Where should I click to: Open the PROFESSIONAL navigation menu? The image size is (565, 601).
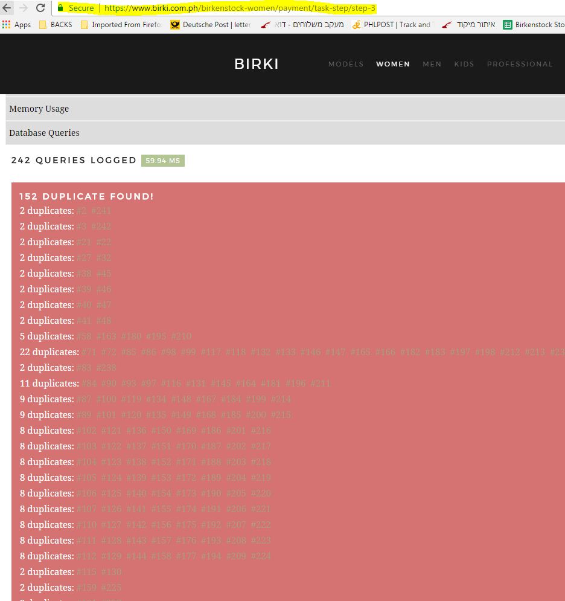[x=520, y=64]
